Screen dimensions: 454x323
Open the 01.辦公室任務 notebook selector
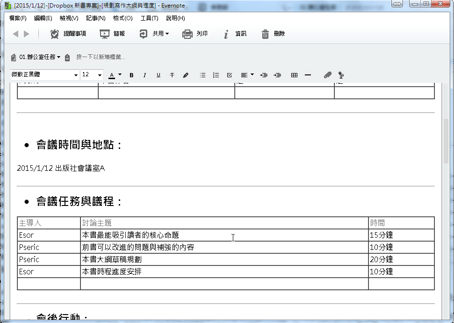coord(39,57)
